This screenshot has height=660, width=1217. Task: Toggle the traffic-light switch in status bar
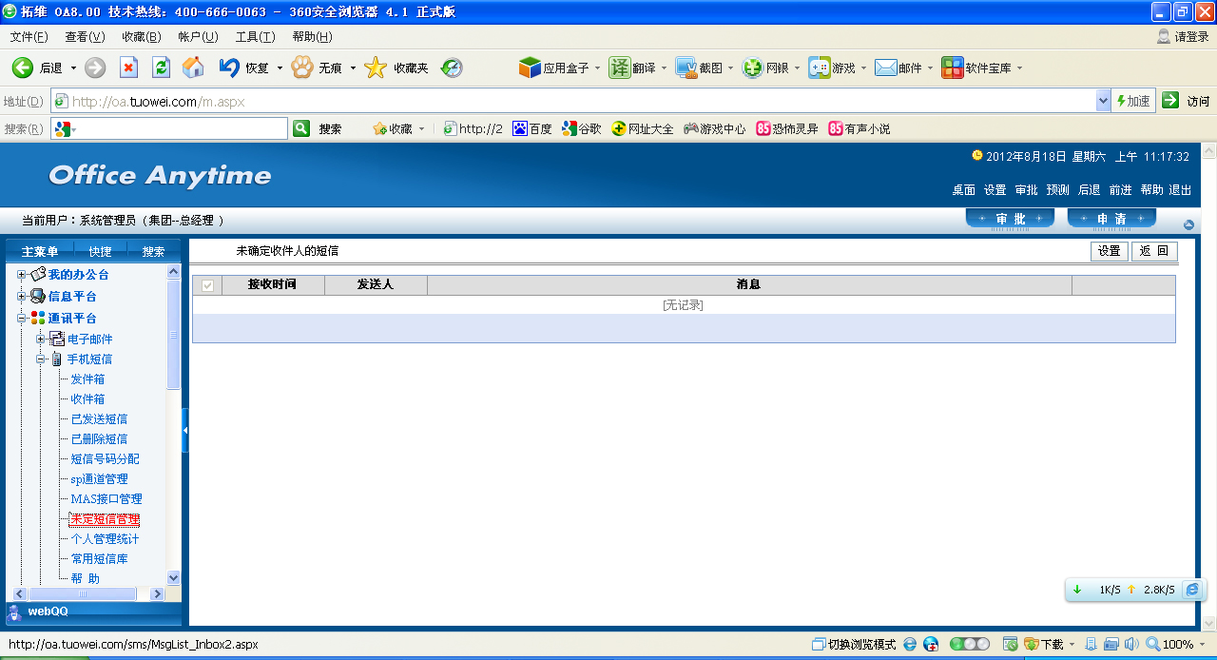(969, 644)
